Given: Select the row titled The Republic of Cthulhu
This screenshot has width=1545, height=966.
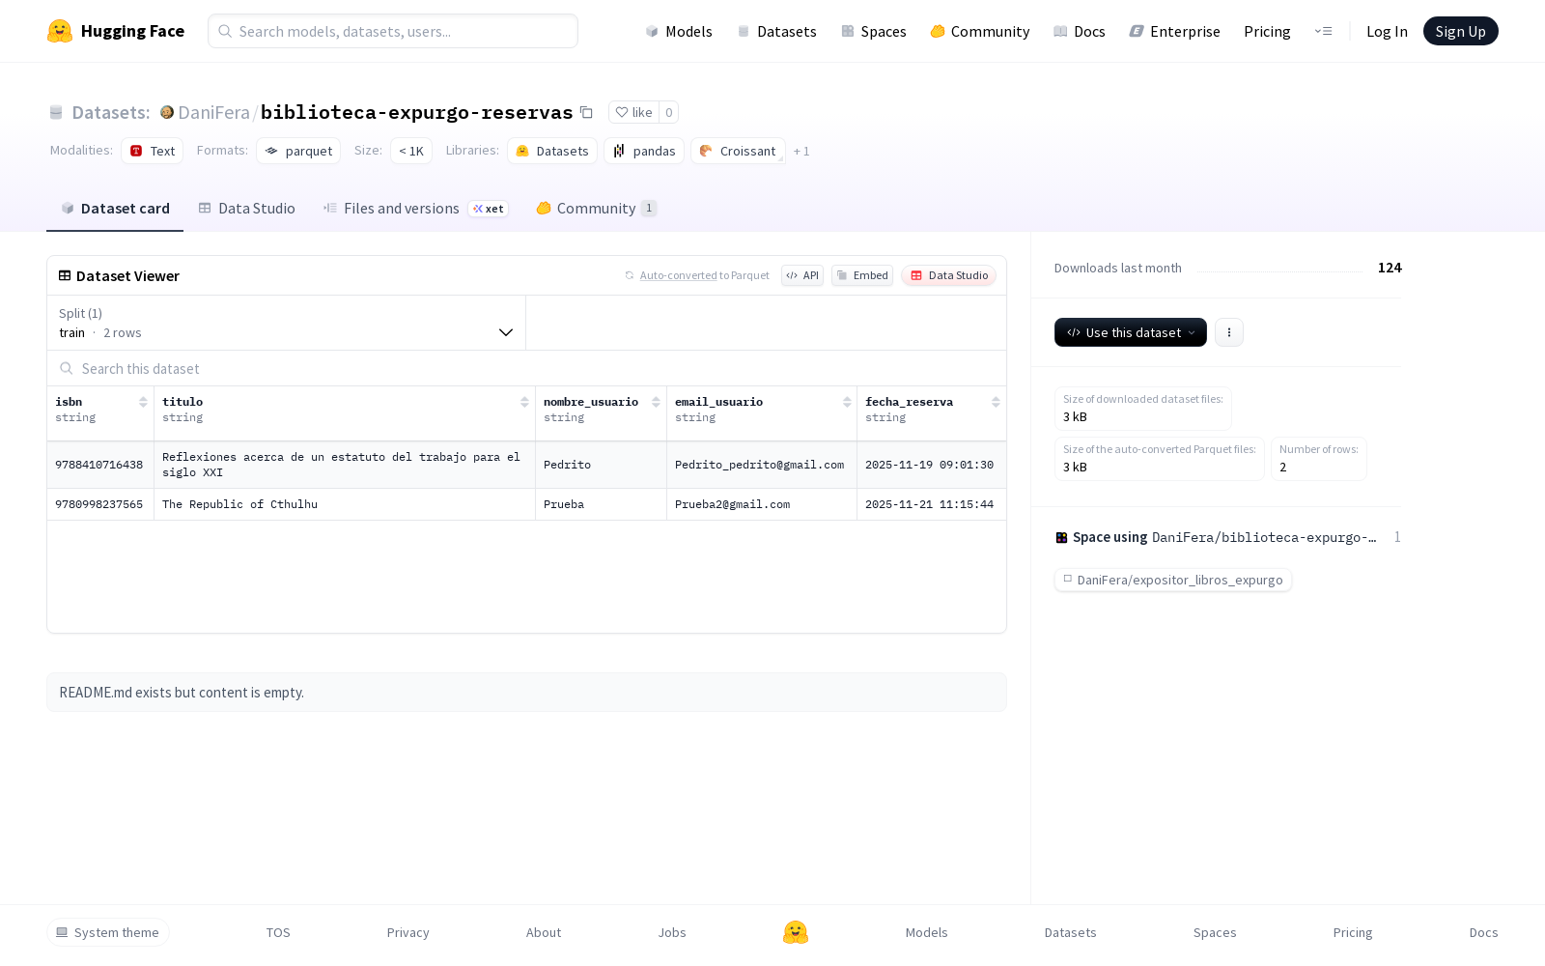Looking at the screenshot, I should (x=526, y=504).
